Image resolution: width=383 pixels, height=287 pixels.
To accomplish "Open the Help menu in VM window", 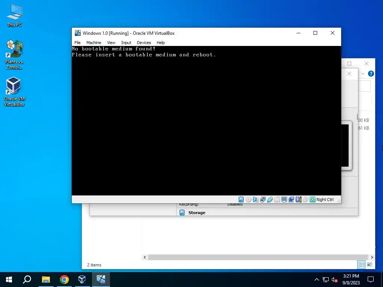I will (x=160, y=43).
